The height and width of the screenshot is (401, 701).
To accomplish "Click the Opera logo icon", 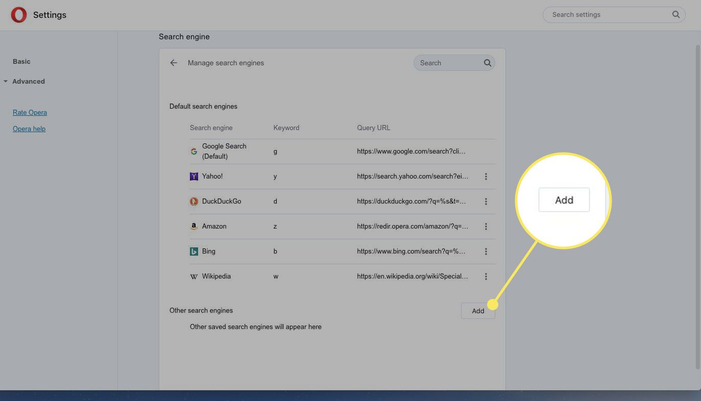I will click(x=19, y=15).
